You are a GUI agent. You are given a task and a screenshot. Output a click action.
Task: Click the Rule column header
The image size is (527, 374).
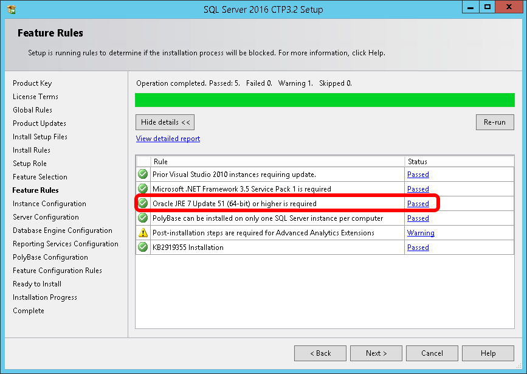point(278,161)
